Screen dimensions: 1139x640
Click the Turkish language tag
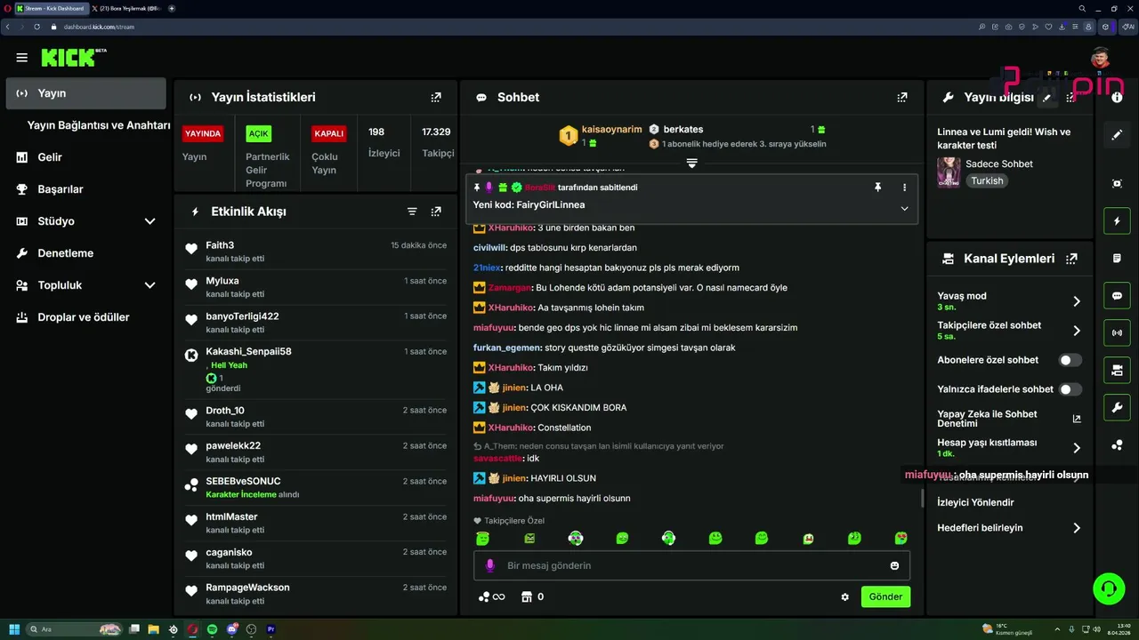point(987,180)
